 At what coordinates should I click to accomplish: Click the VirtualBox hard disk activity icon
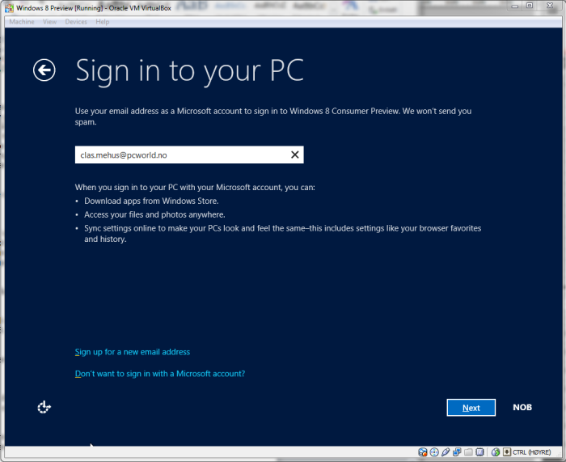click(x=423, y=451)
